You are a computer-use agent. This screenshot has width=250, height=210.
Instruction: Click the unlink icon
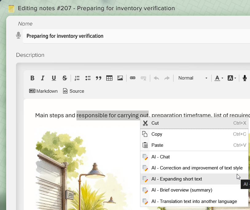pyautogui.click(x=143, y=78)
